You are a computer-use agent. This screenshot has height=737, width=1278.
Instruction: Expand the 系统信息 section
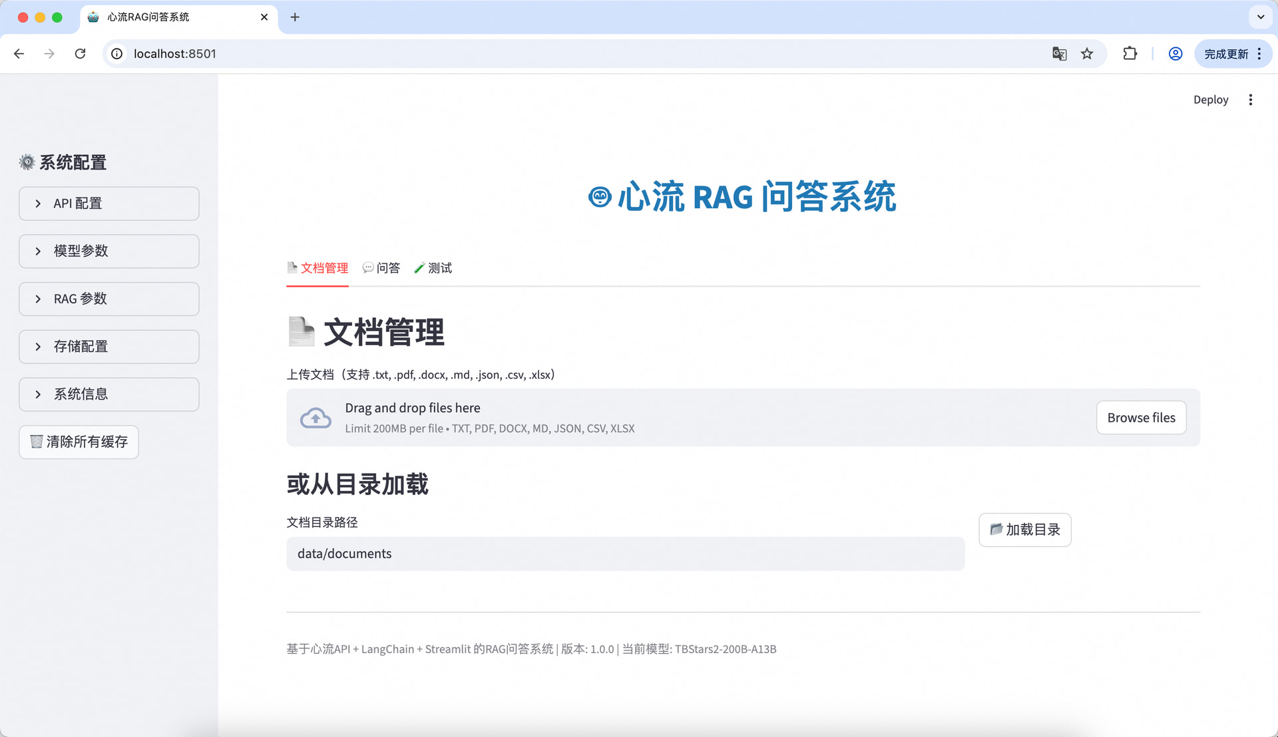109,394
